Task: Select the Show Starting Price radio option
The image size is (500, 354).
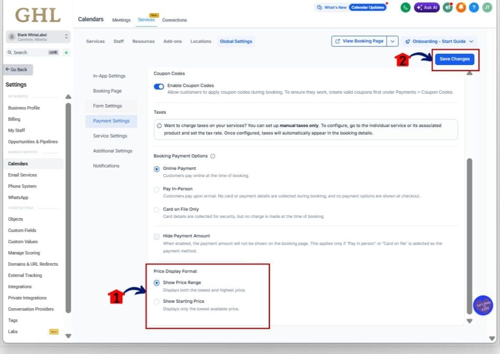Action: [x=157, y=302]
